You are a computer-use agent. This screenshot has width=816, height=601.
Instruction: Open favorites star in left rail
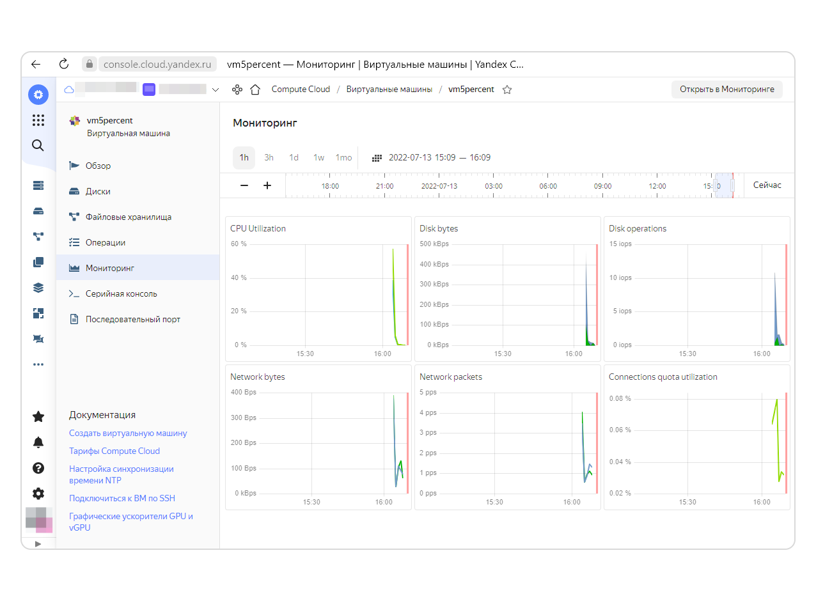(38, 417)
